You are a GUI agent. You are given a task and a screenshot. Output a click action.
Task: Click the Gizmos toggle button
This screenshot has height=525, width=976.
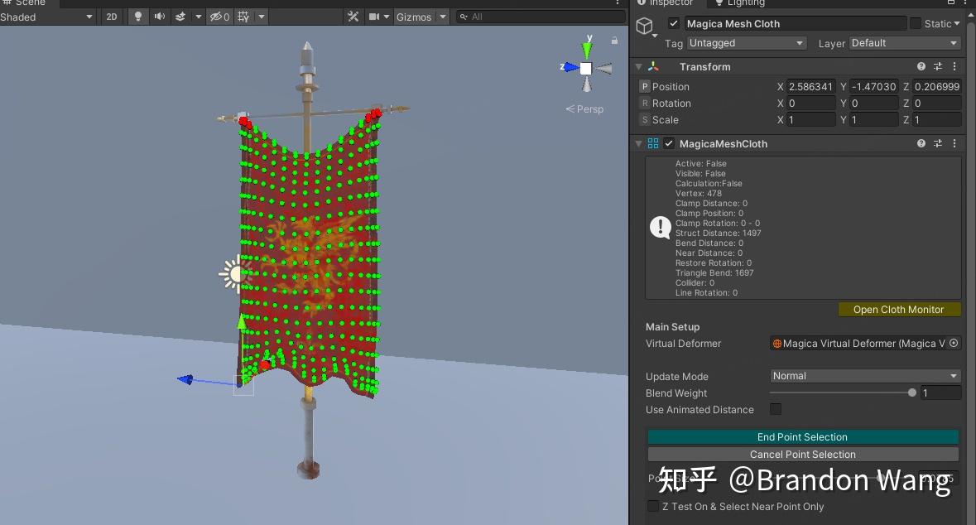click(x=413, y=17)
